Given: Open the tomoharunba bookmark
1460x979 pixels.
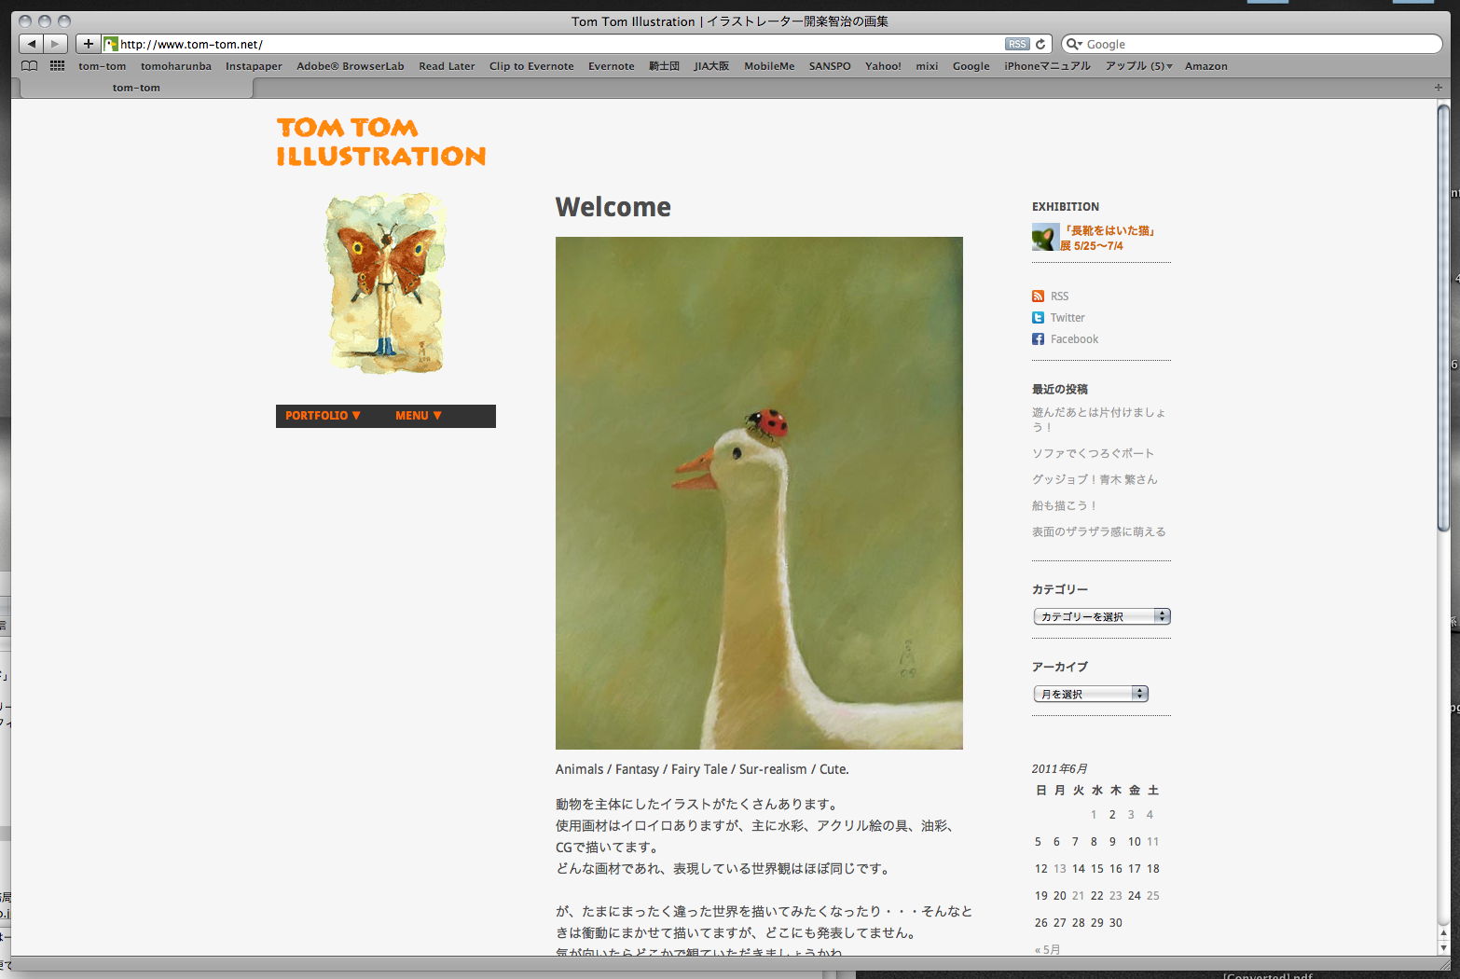Looking at the screenshot, I should tap(176, 66).
